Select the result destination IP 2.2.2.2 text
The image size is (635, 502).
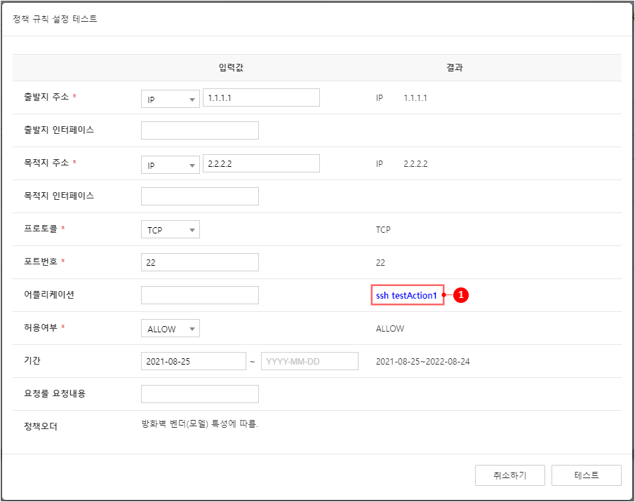[415, 164]
